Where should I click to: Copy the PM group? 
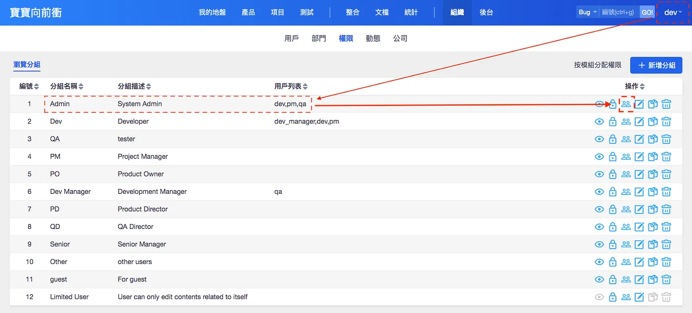coord(652,156)
